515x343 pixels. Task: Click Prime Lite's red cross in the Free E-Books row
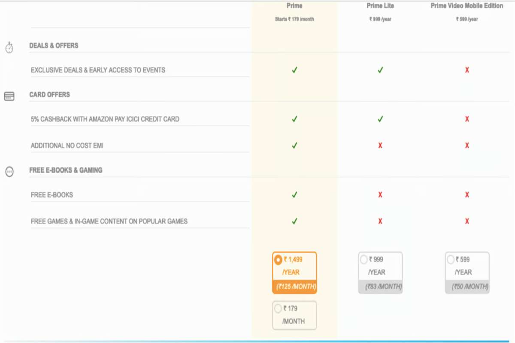point(380,195)
